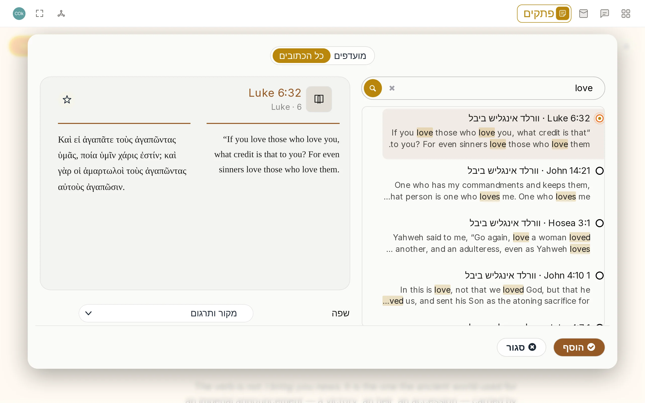Open the network graph icon
645x403 pixels.
pos(61,13)
